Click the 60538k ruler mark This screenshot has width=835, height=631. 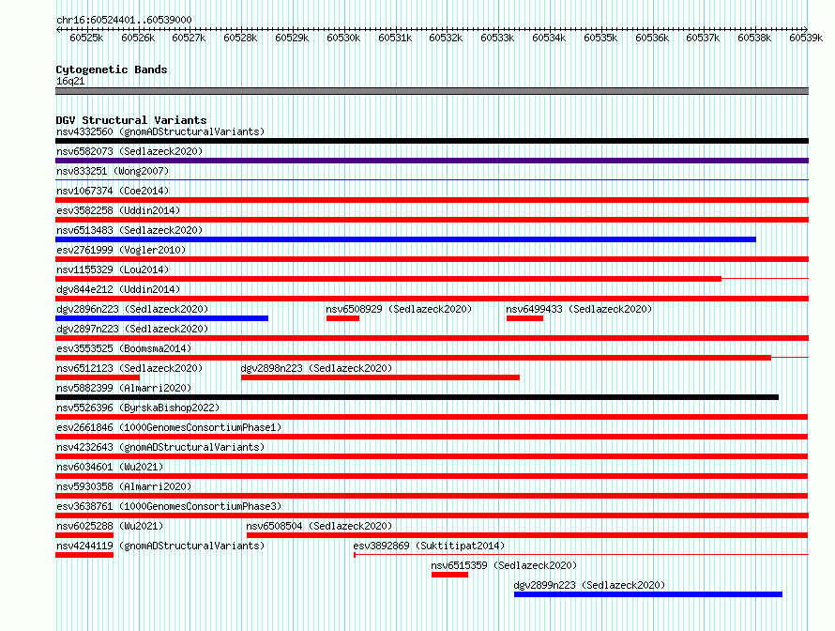(x=754, y=38)
